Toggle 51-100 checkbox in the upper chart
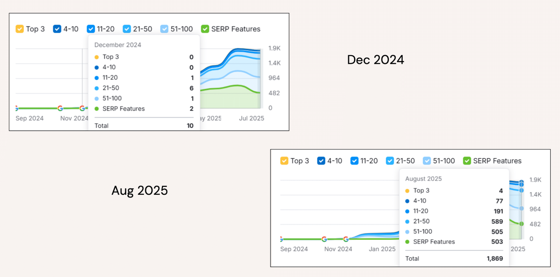 click(164, 29)
